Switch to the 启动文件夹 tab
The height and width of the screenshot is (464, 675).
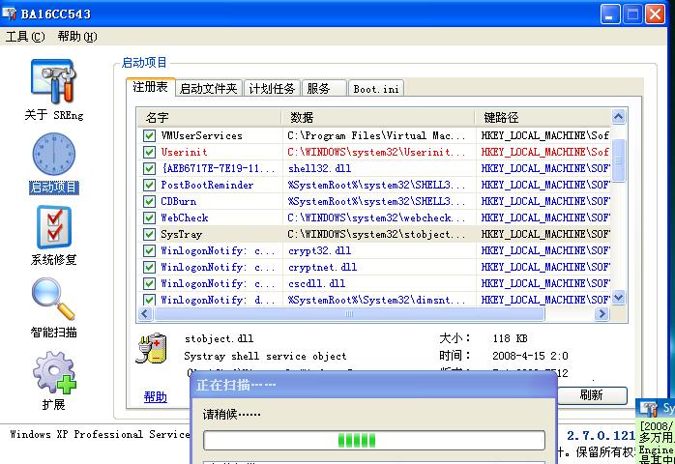coord(209,89)
